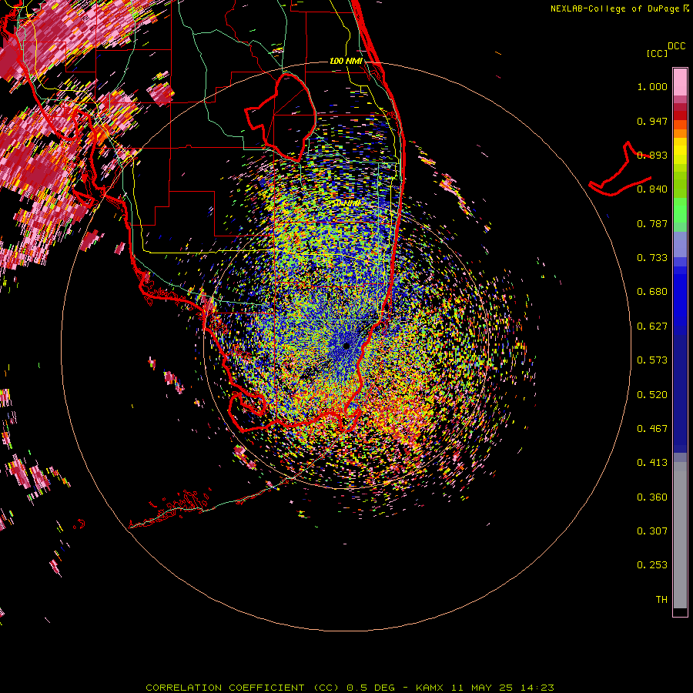Click CORRELATION COEFFICIENT in the bottom caption

click(225, 688)
